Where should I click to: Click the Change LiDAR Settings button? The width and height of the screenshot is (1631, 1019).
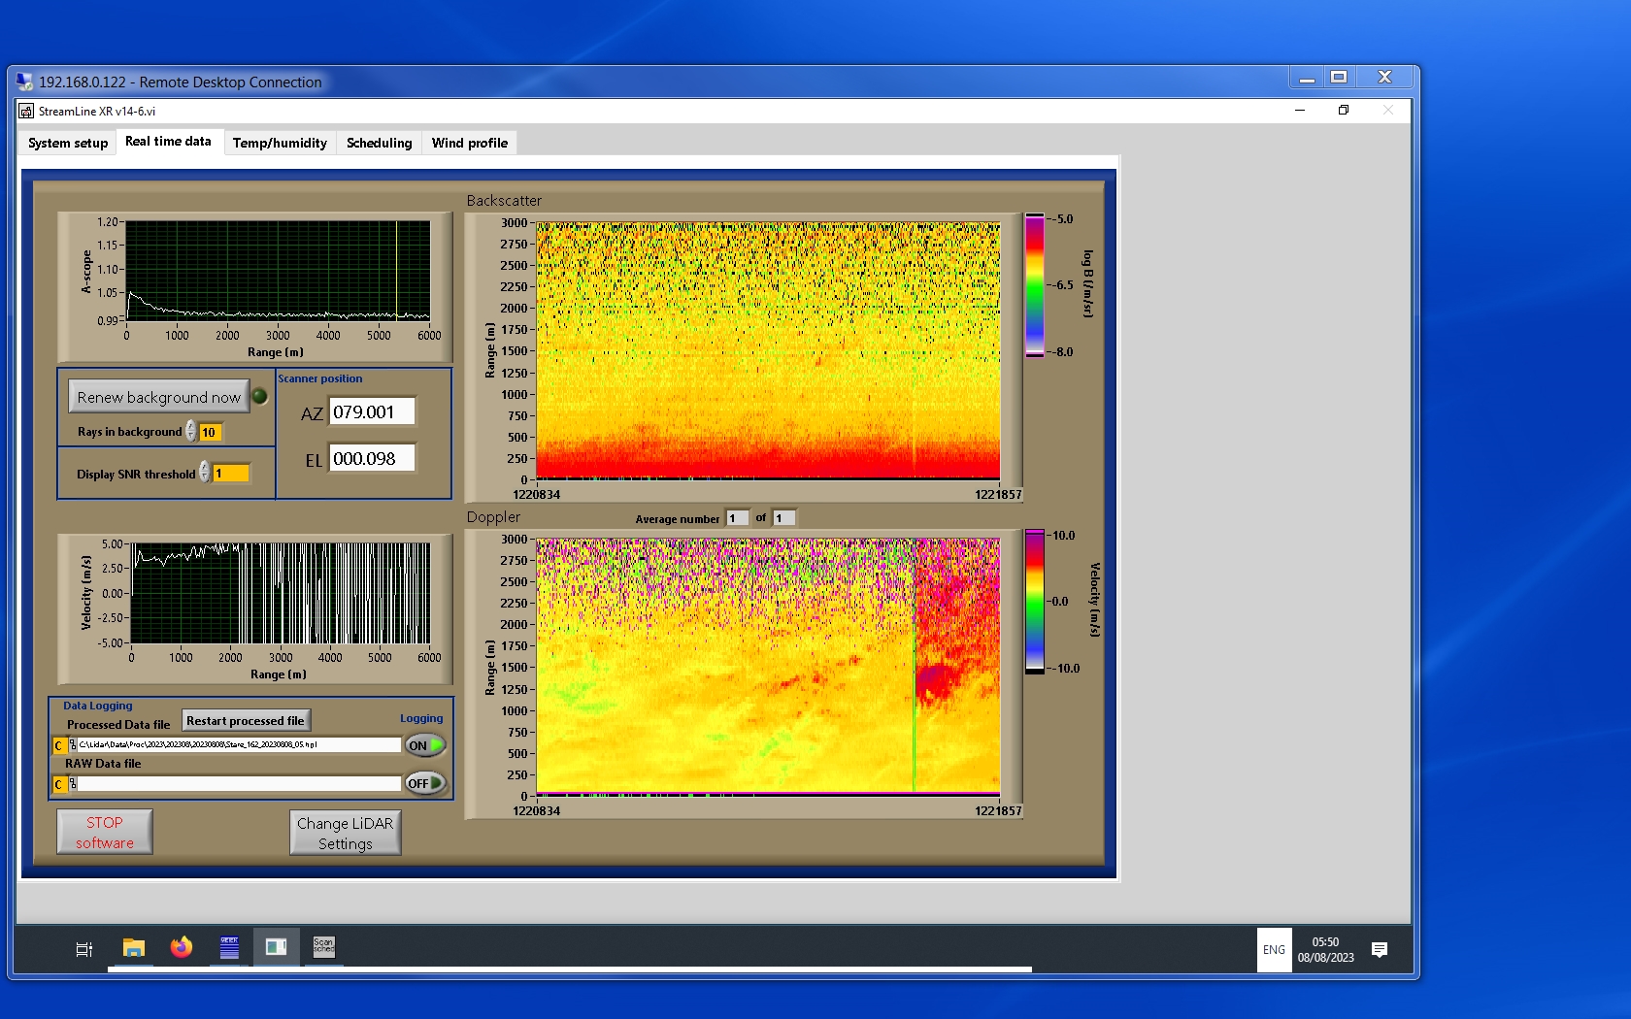pos(345,833)
